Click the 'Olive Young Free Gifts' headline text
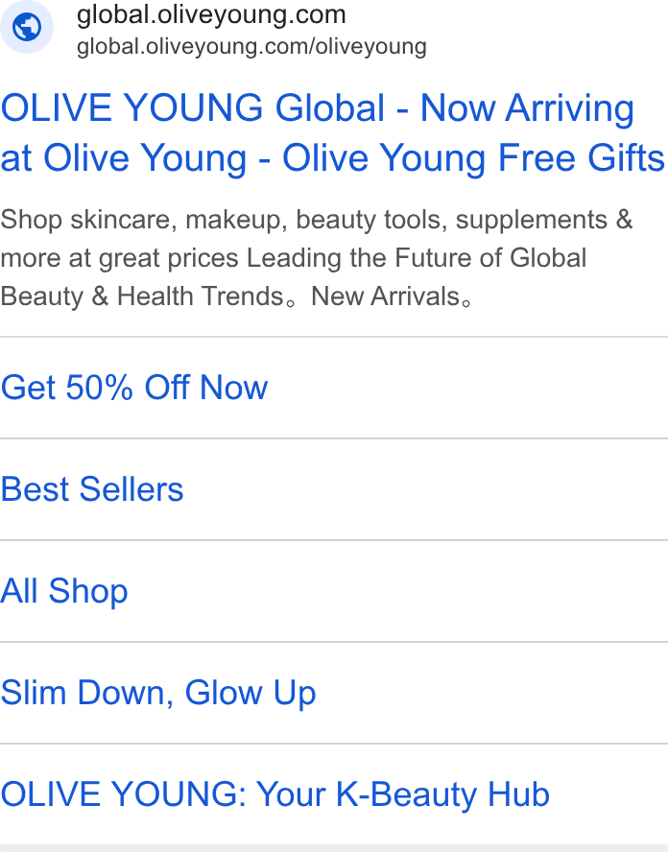Image resolution: width=668 pixels, height=852 pixels. tap(473, 158)
